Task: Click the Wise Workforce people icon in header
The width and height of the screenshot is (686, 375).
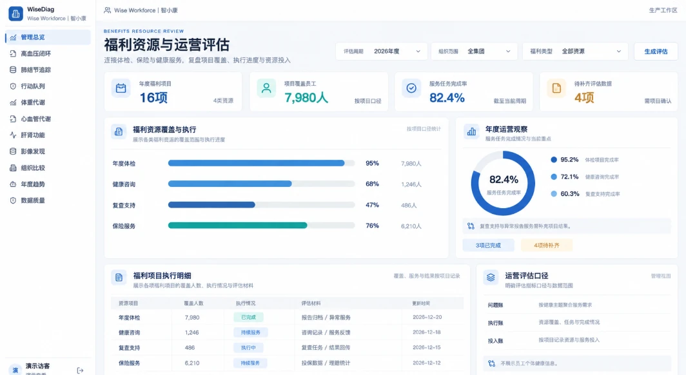Action: [x=107, y=10]
